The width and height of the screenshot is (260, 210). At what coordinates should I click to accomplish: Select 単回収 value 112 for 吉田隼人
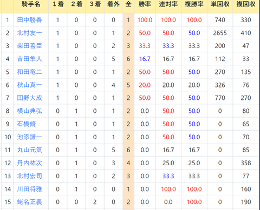tap(220, 59)
